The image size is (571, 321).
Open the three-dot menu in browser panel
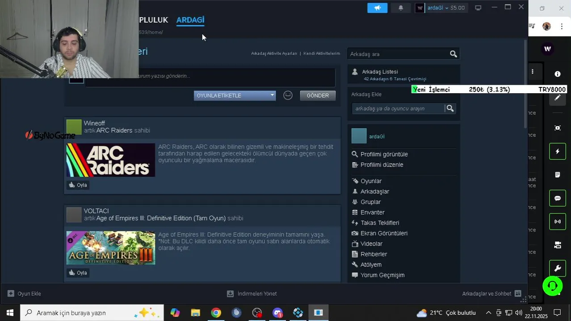(533, 71)
